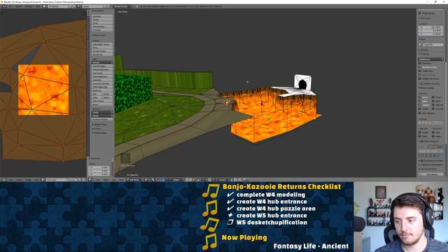
Task: Open the UV editor type icon
Action: point(3,180)
